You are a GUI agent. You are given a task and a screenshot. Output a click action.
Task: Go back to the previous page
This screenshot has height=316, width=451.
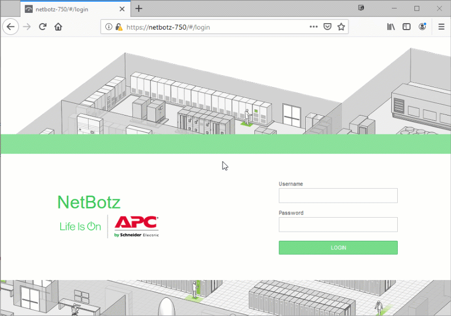coord(11,27)
